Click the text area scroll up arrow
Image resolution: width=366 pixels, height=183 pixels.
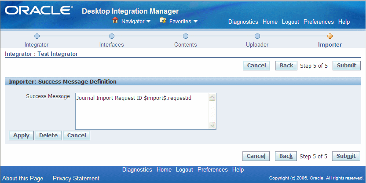pyautogui.click(x=212, y=97)
